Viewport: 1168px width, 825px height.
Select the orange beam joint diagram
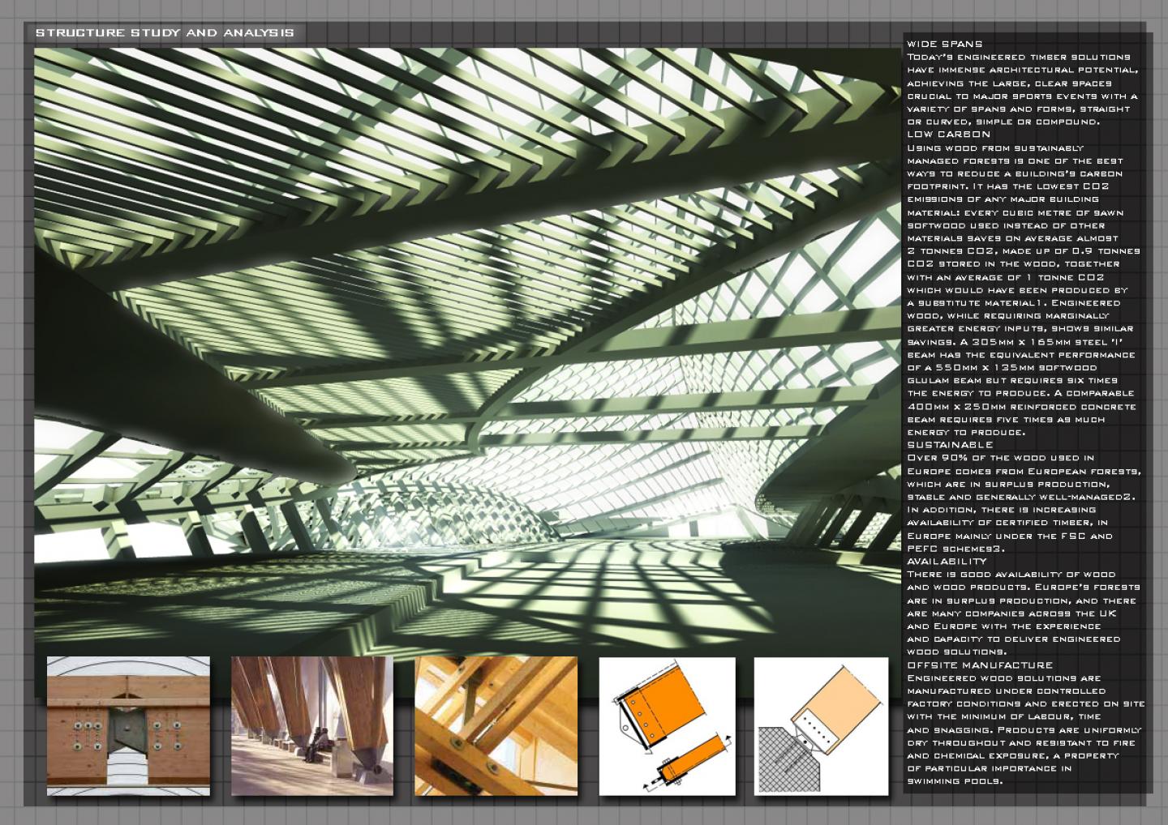pyautogui.click(x=667, y=725)
